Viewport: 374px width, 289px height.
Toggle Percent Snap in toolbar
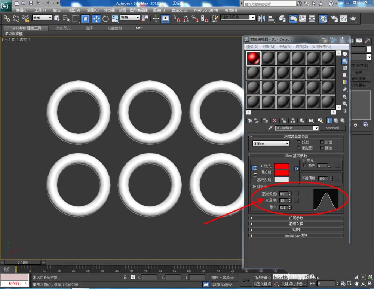[x=195, y=19]
